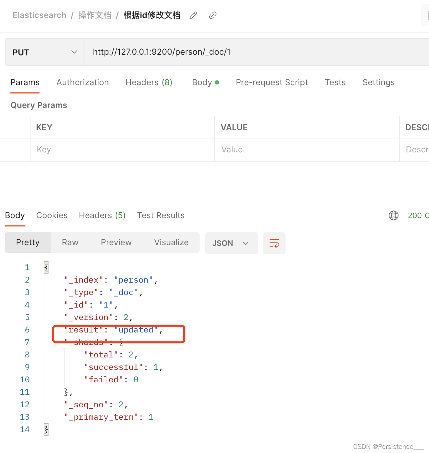This screenshot has height=453, width=429.
Task: Open the request Body tab
Action: pos(205,82)
